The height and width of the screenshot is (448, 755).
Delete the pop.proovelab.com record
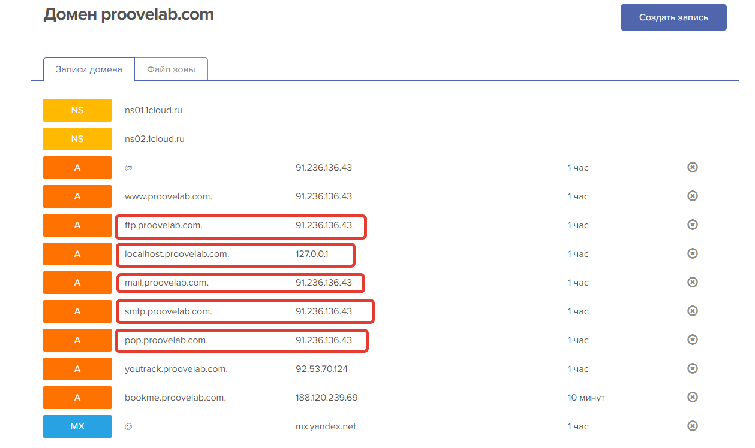click(692, 340)
